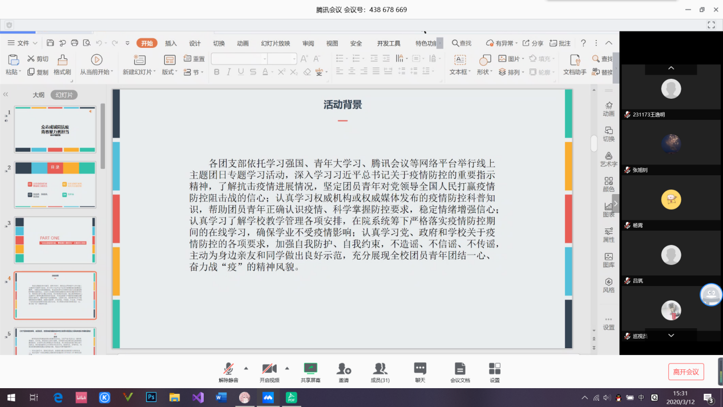
Task: Select the 大纲 outline view tab
Action: [x=38, y=95]
